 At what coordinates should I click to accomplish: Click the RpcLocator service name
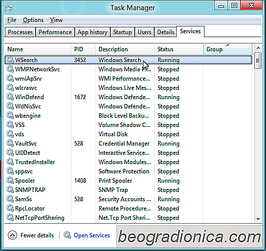30,209
